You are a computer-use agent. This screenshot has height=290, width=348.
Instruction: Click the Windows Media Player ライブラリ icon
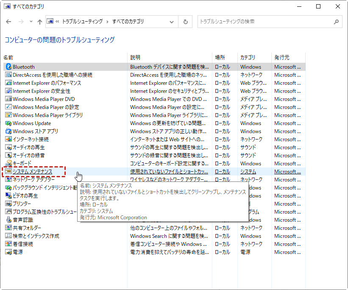point(8,115)
